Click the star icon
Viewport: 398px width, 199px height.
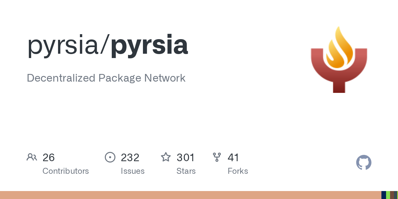click(x=166, y=157)
